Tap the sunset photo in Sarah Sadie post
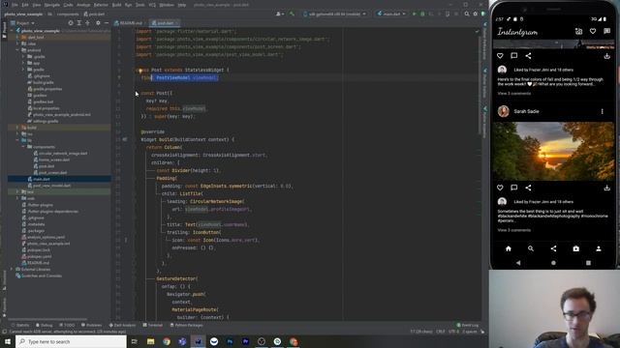This screenshot has height=348, width=620. [x=553, y=151]
